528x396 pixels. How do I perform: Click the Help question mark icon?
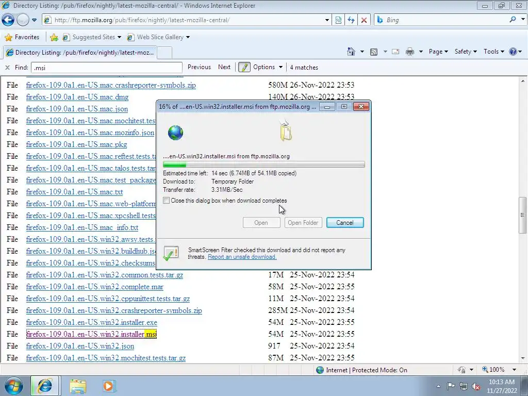pos(513,52)
